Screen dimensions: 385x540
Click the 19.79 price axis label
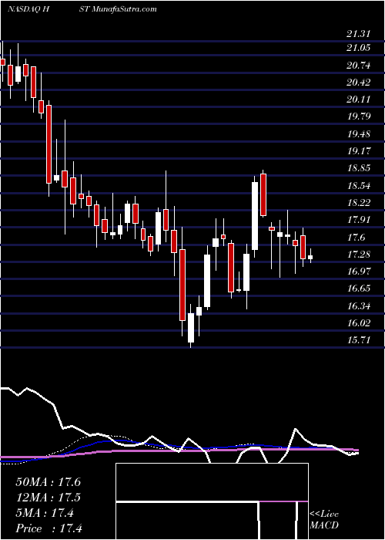(x=358, y=116)
